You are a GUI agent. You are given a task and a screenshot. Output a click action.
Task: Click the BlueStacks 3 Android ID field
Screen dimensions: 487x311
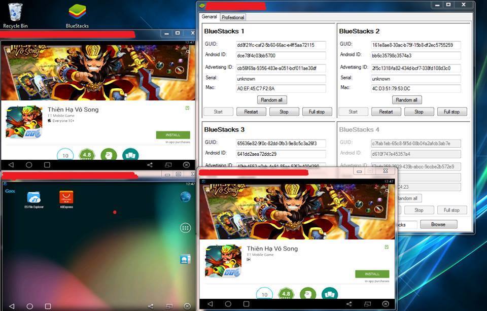pos(281,154)
